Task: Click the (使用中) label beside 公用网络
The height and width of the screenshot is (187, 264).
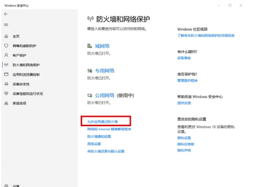Action: pyautogui.click(x=126, y=96)
